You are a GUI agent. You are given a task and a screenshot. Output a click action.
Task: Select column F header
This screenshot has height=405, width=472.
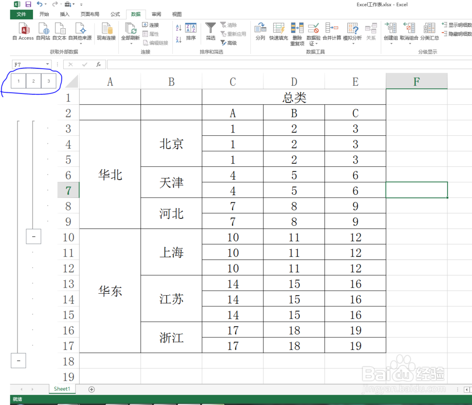417,82
